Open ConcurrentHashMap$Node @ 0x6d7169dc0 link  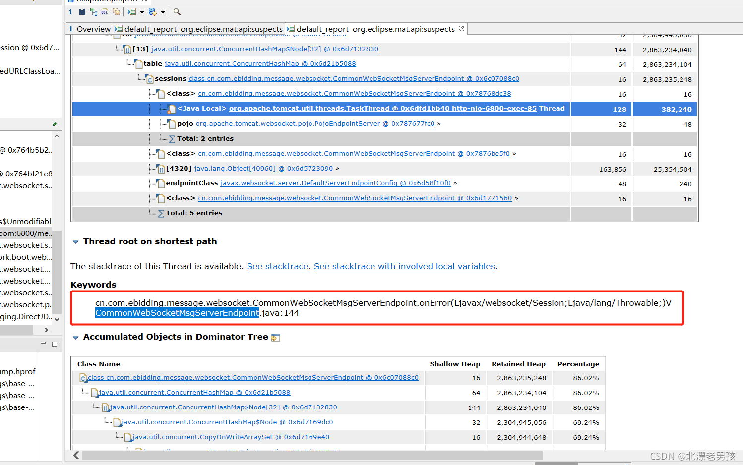pos(227,422)
